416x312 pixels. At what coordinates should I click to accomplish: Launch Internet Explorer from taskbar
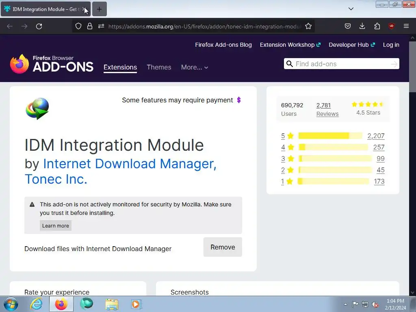click(36, 304)
